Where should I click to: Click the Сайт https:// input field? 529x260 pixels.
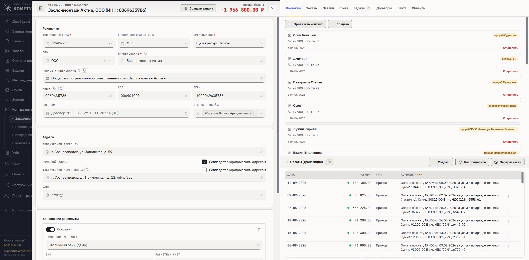tap(154, 195)
